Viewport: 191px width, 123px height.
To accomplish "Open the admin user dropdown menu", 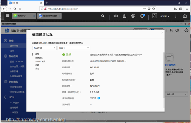I will tap(165, 16).
